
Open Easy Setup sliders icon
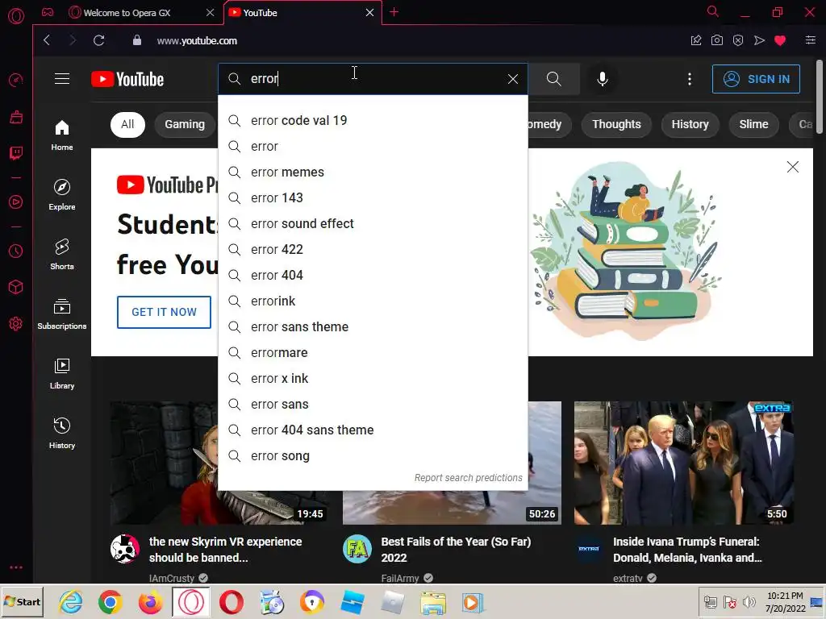coord(810,40)
